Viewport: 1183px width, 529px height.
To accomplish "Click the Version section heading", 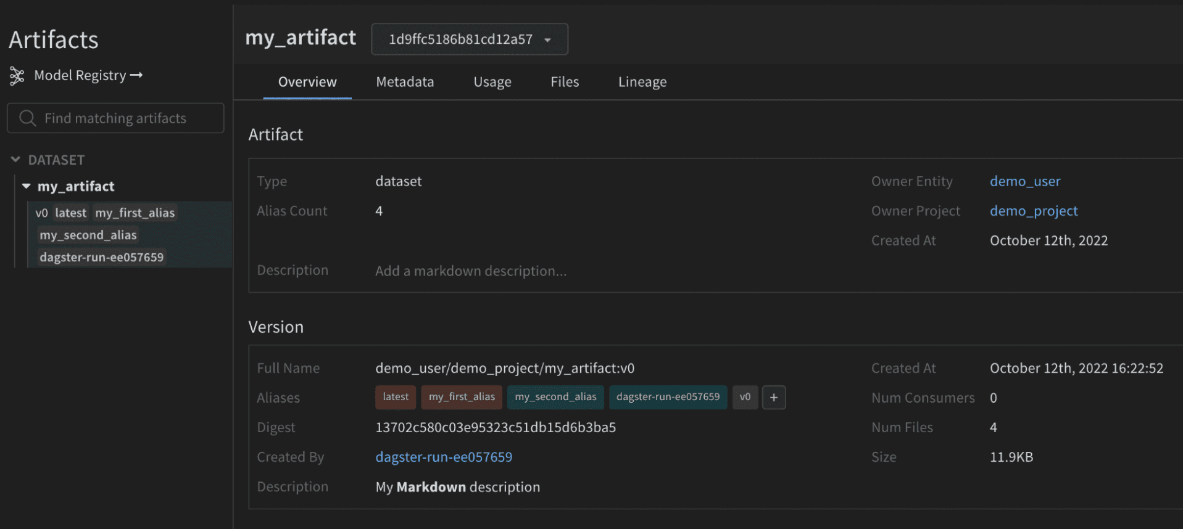I will 276,327.
